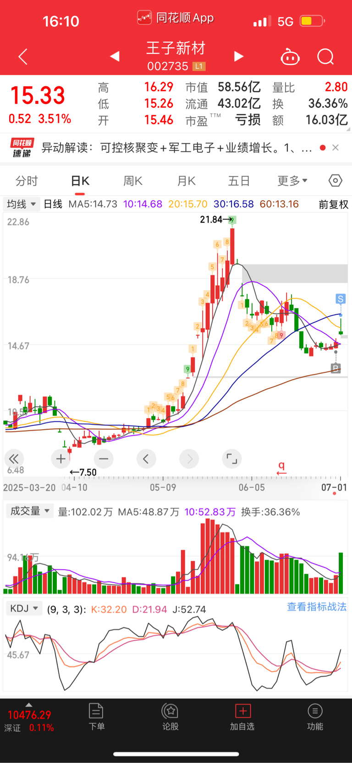Open the KDJ indicator dropdown
352x763 pixels.
[x=24, y=609]
